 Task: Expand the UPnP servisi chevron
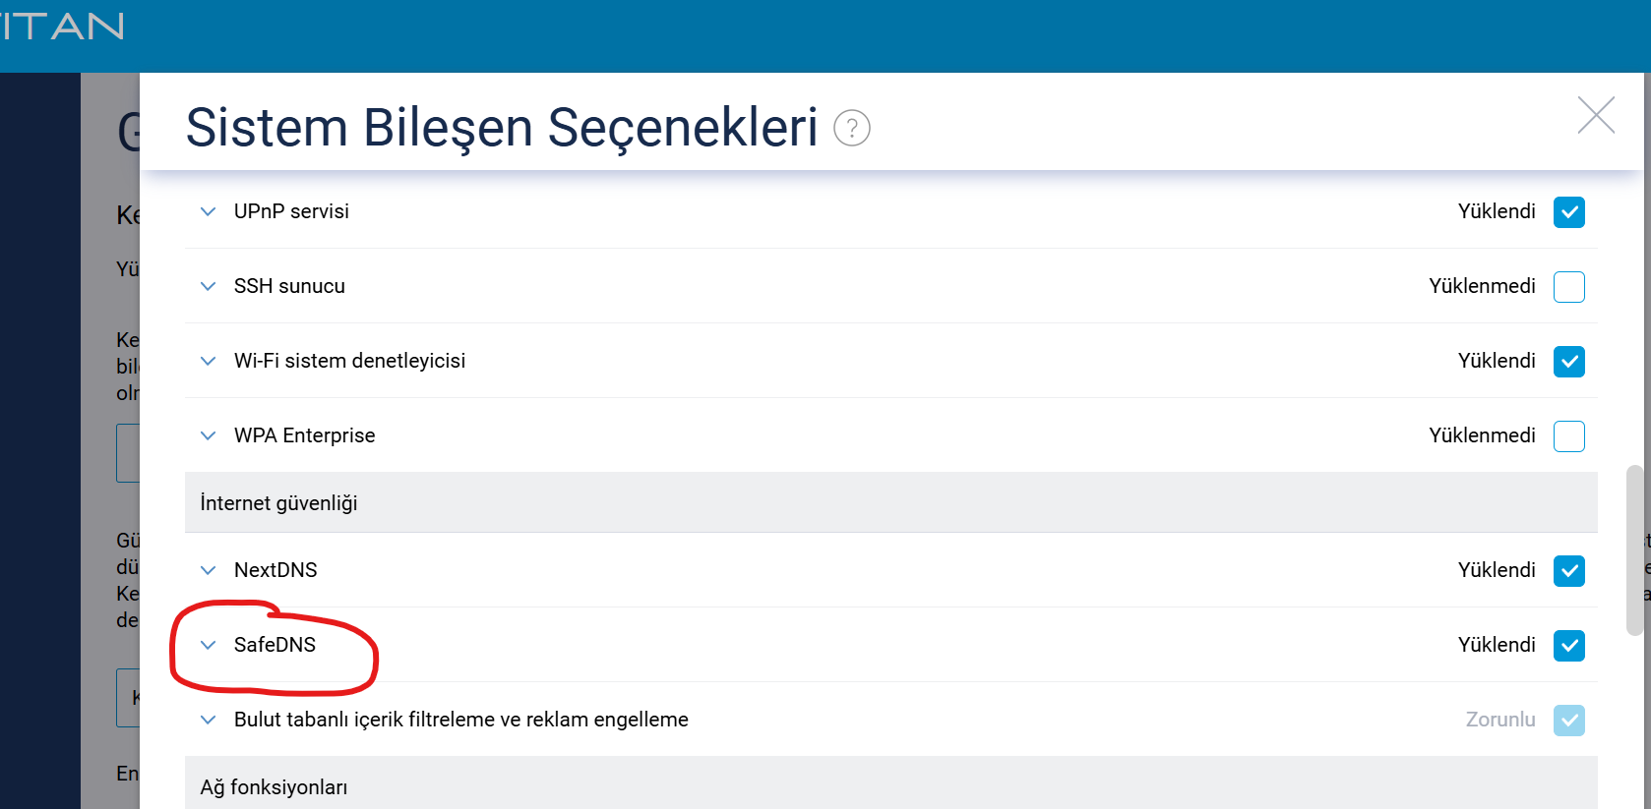tap(208, 211)
